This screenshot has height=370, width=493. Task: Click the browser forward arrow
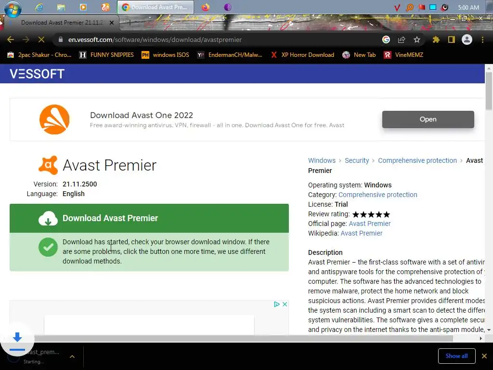(x=26, y=40)
